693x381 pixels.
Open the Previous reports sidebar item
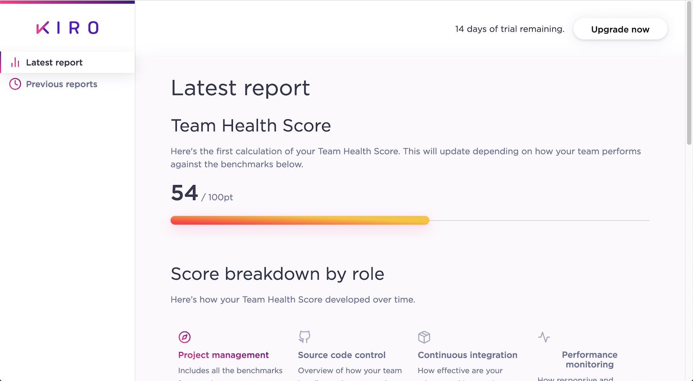click(61, 84)
